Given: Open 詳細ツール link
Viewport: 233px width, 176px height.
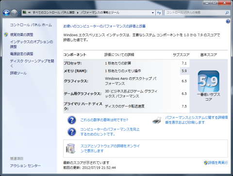Looking at the screenshot, I should [x=18, y=73].
